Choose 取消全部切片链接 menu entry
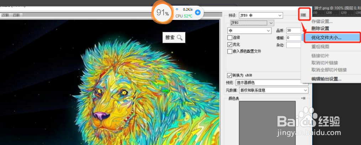The height and width of the screenshot is (145, 361). pos(329,70)
